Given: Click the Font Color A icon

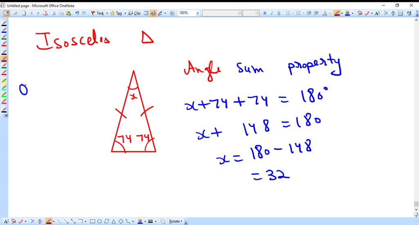Looking at the screenshot, I should coord(324,13).
